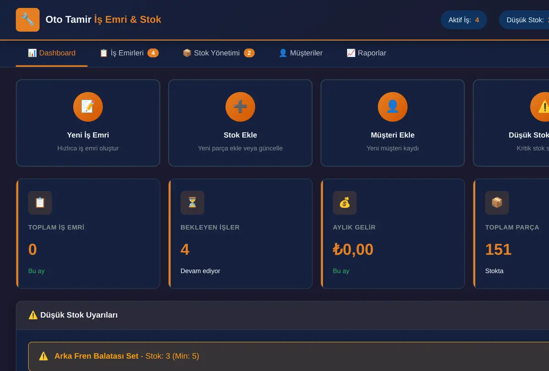Click the Bekleyen İşler value 4
The width and height of the screenshot is (549, 371).
tap(185, 249)
